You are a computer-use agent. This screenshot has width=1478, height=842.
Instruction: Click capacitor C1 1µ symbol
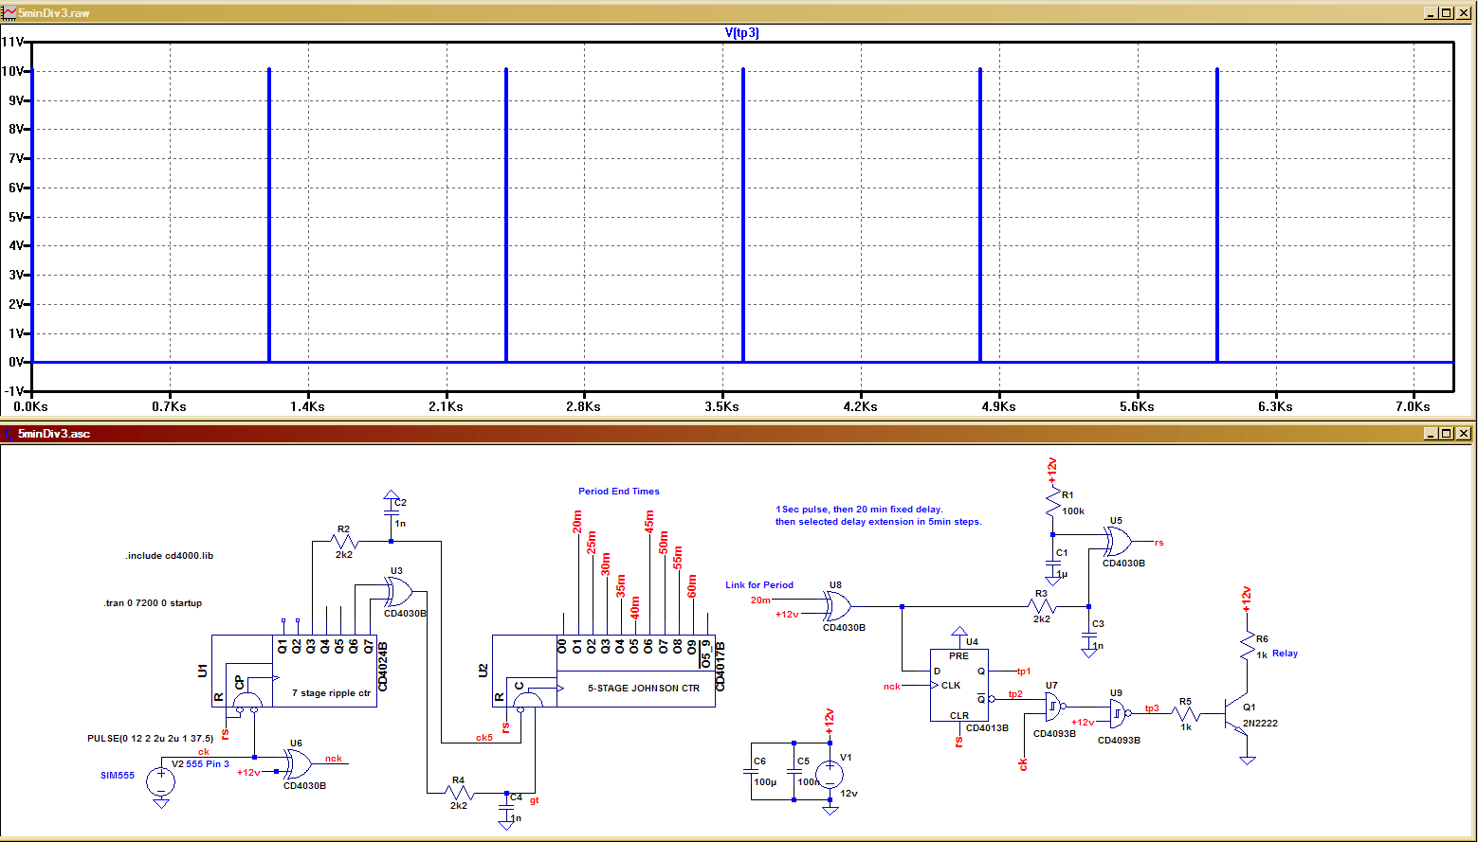click(1052, 563)
